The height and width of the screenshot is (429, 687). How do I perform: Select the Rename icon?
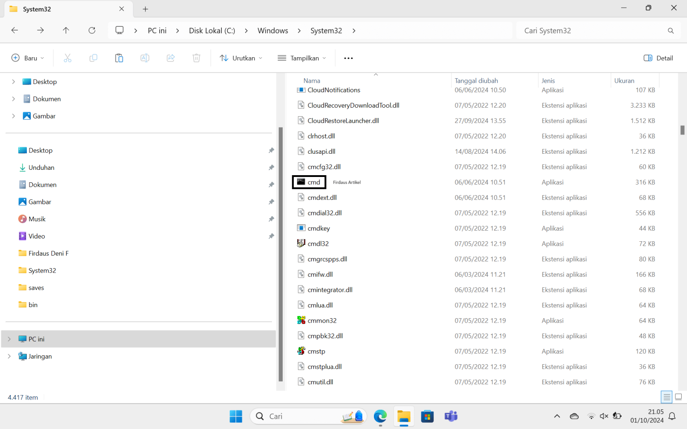tap(144, 58)
